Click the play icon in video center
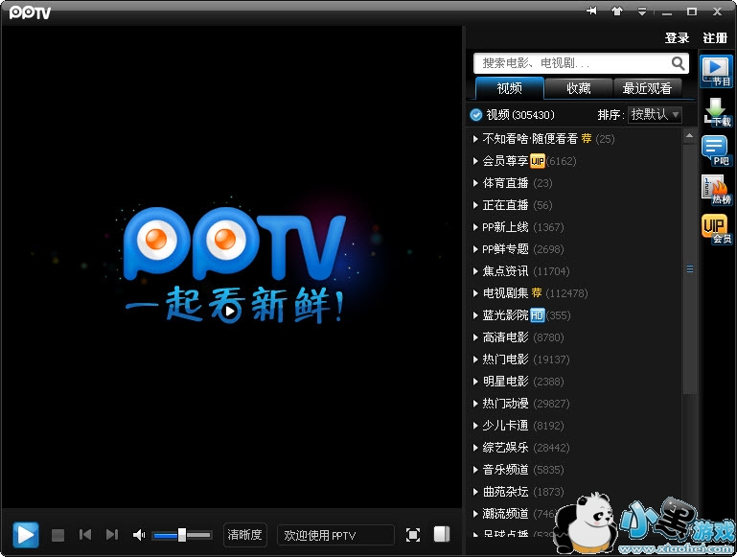Image resolution: width=737 pixels, height=557 pixels. point(229,311)
